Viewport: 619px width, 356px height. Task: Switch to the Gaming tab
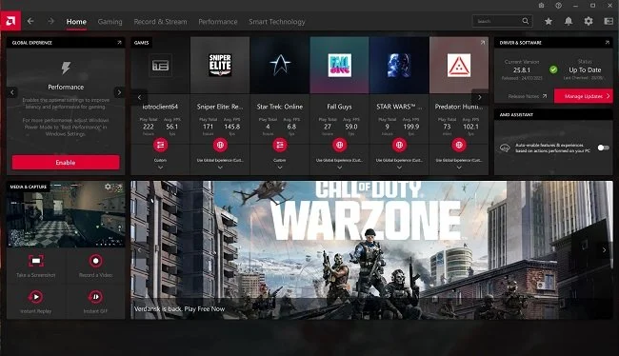pyautogui.click(x=110, y=22)
